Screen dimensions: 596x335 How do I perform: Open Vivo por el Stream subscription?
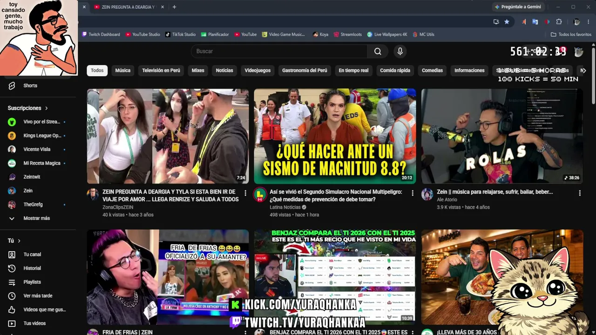tap(38, 122)
